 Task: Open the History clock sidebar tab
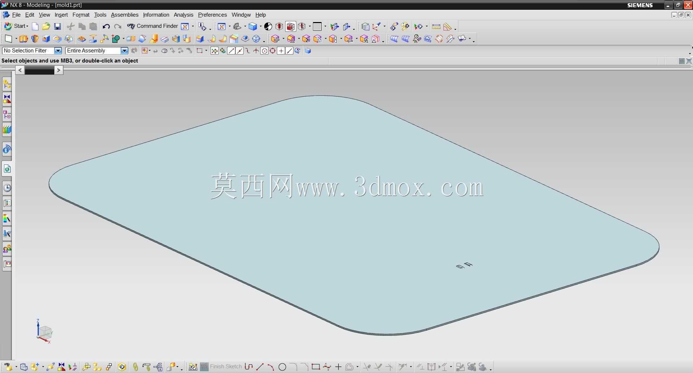tap(7, 188)
